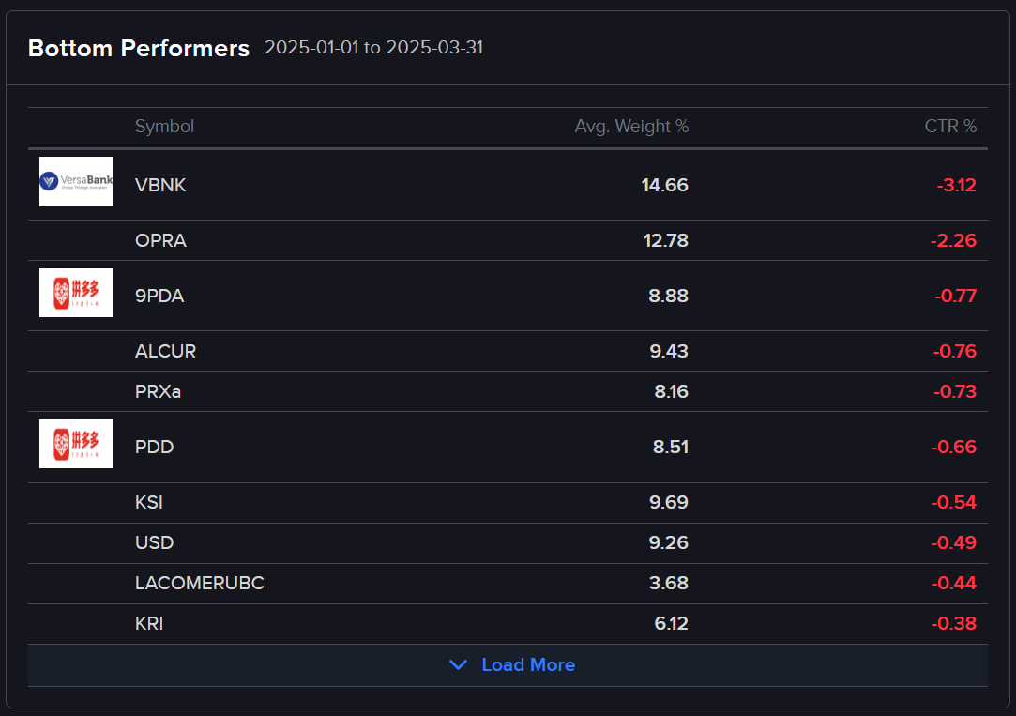
Task: Select the PDD symbol text
Action: 154,447
